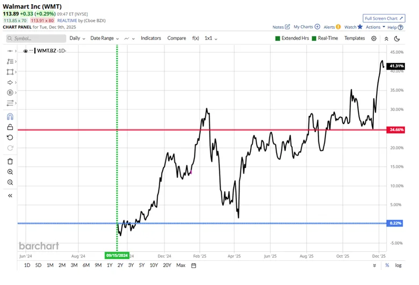The height and width of the screenshot is (285, 419).
Task: Click the Full Screen Chart button
Action: (384, 18)
